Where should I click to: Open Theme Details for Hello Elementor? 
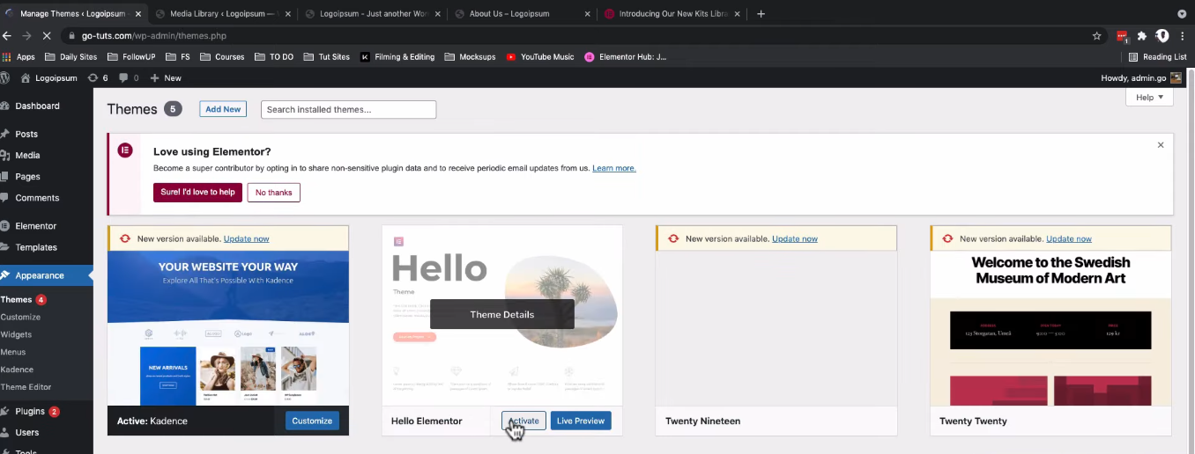pyautogui.click(x=502, y=314)
